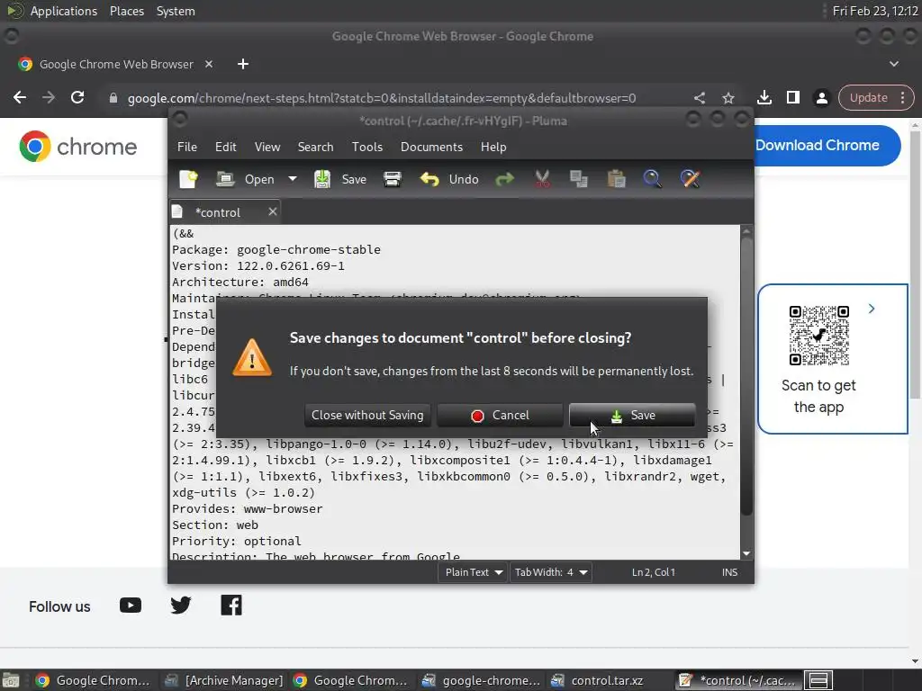Click the YouTube follow icon
The width and height of the screenshot is (922, 691).
tap(131, 606)
